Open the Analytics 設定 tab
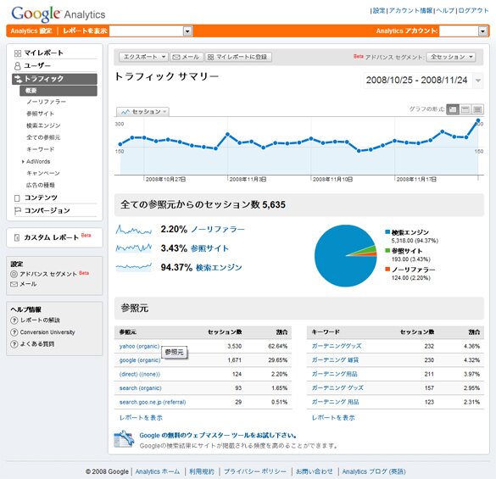Viewport: 496px width, 479px height. pyautogui.click(x=31, y=31)
